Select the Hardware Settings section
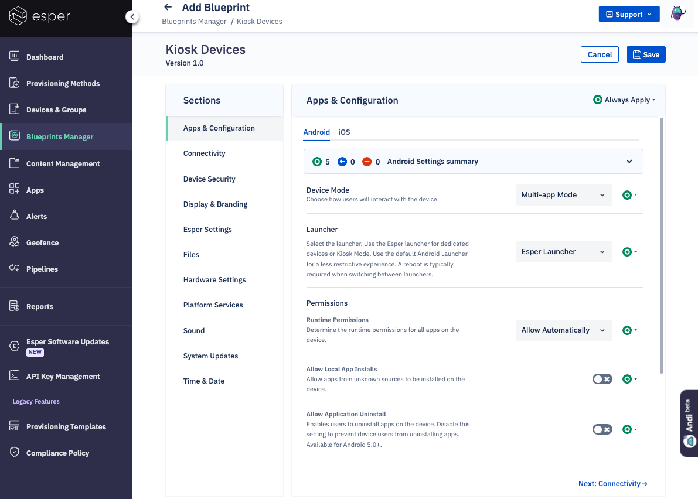Viewport: 698px width, 499px height. (214, 279)
